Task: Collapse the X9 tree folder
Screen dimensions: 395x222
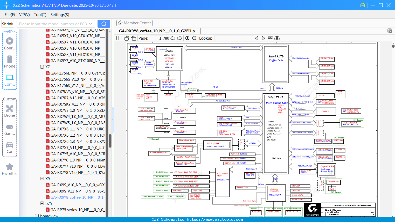Action: coord(42,179)
